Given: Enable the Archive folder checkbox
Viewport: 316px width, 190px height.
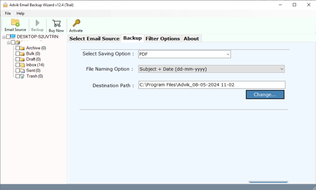Looking at the screenshot, I should [17, 48].
